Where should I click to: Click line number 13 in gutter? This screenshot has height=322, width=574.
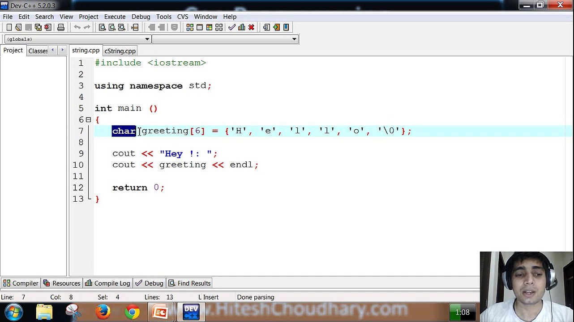(78, 199)
